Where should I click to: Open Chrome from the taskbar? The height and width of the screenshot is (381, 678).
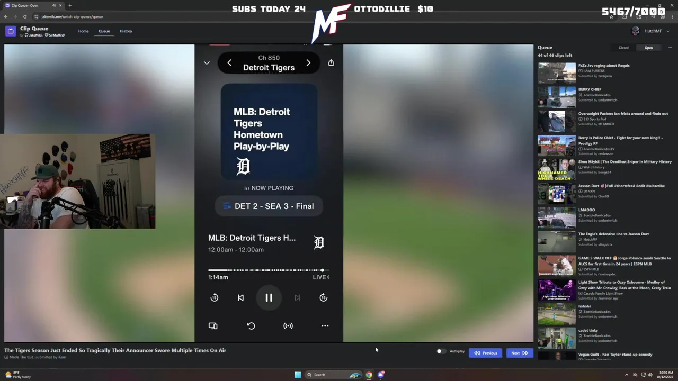369,375
